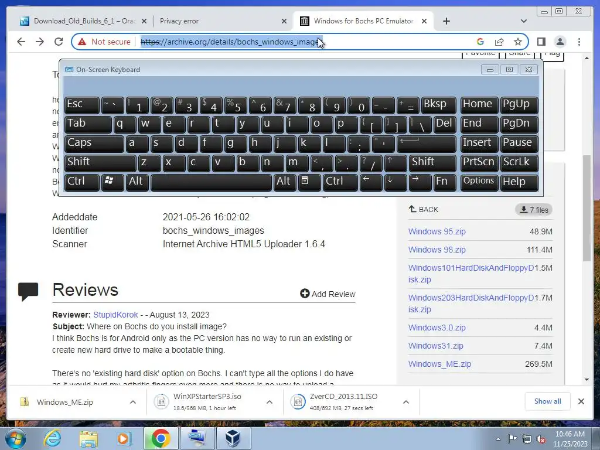Reload the archive.org page
The height and width of the screenshot is (450, 600).
click(59, 42)
